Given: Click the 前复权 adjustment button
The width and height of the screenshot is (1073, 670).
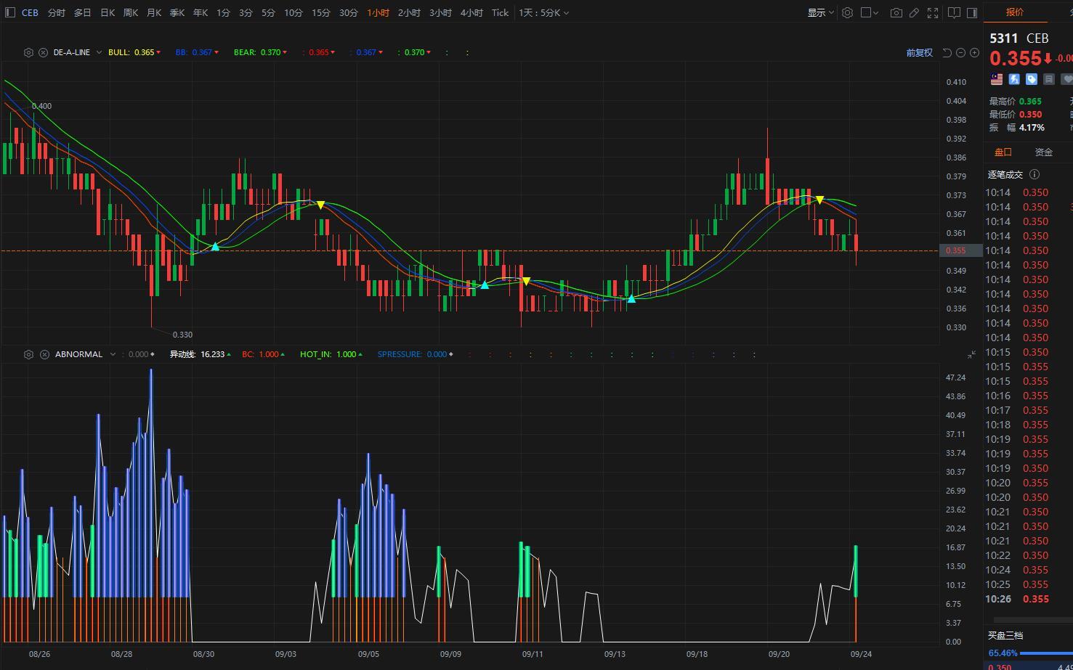Looking at the screenshot, I should pos(919,52).
